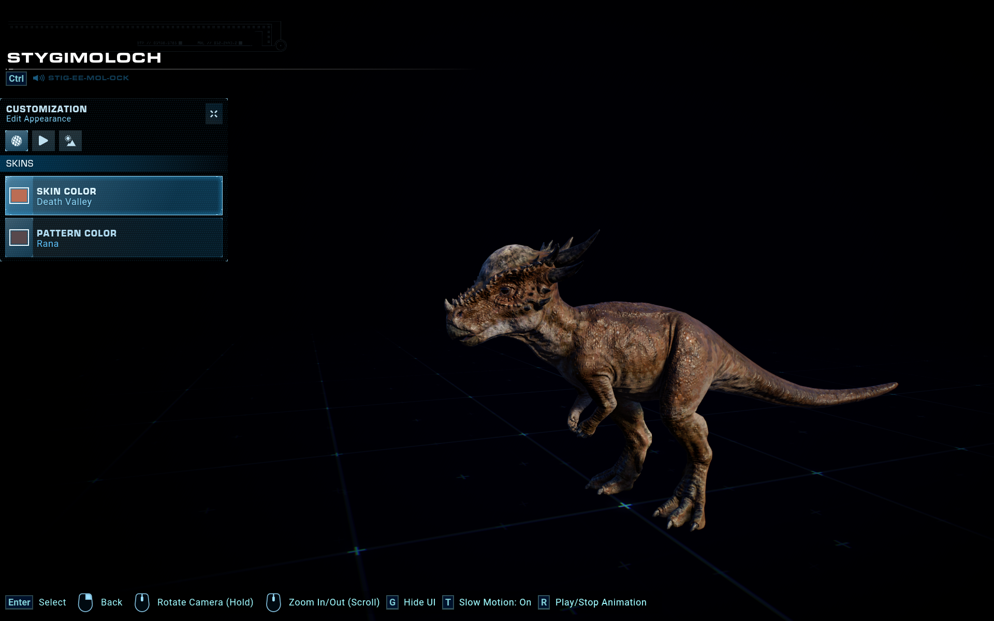Click the Zoom In/Out scroll mouse icon

[x=273, y=602]
